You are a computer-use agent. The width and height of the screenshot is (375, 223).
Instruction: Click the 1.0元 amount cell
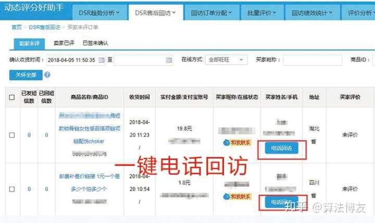(184, 183)
